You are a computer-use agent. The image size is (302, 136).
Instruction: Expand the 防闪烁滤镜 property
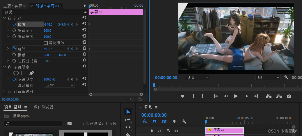[x=8, y=61]
